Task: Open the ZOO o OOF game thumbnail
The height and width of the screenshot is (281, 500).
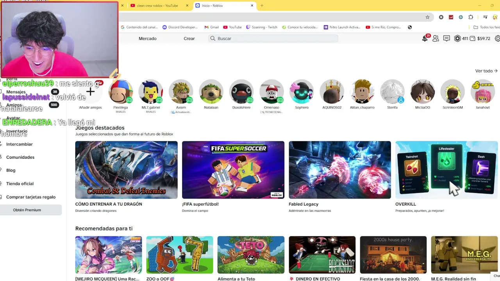Action: (180, 255)
